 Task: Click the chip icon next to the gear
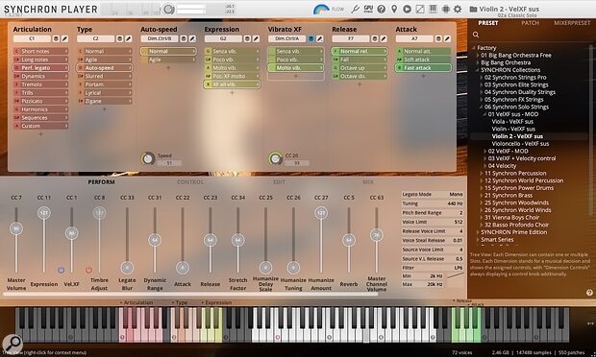[445, 9]
